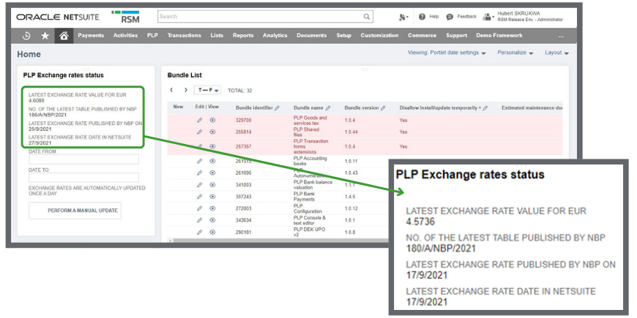Go to the Home house icon
The height and width of the screenshot is (318, 637).
(64, 36)
